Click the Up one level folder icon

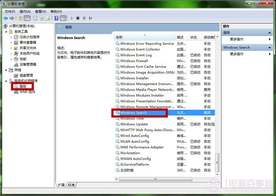(20, 18)
